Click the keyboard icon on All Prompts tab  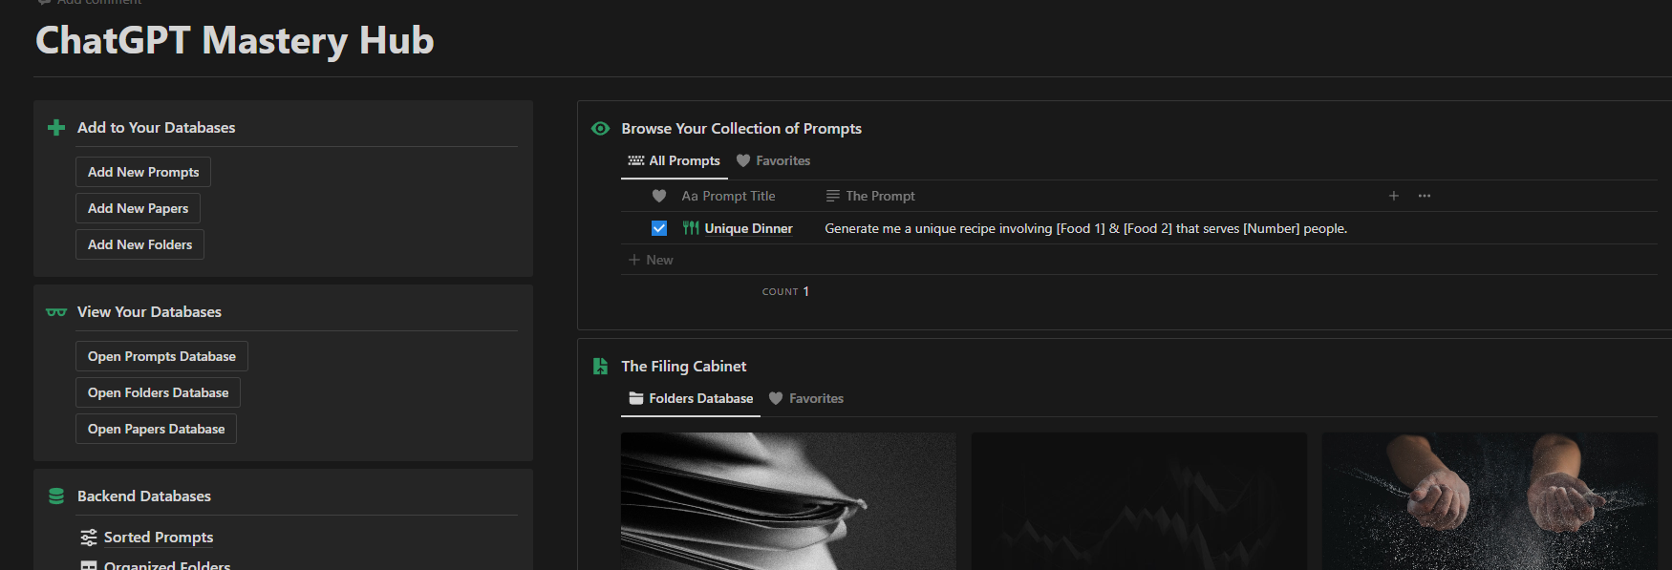coord(636,161)
